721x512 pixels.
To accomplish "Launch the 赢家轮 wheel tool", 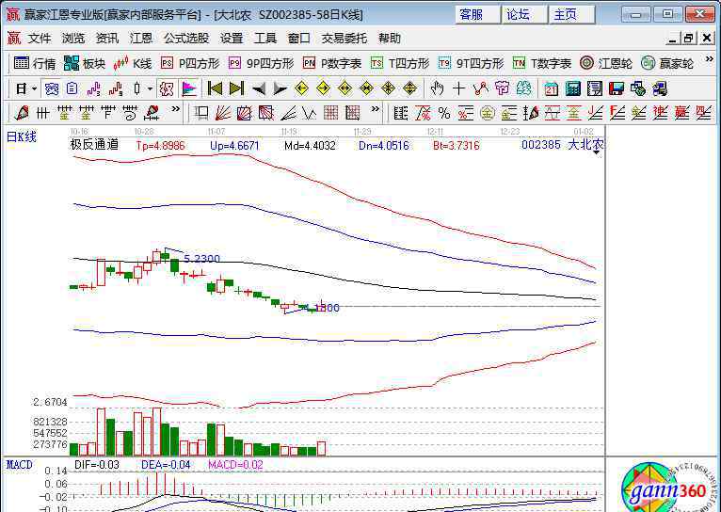I will (666, 63).
